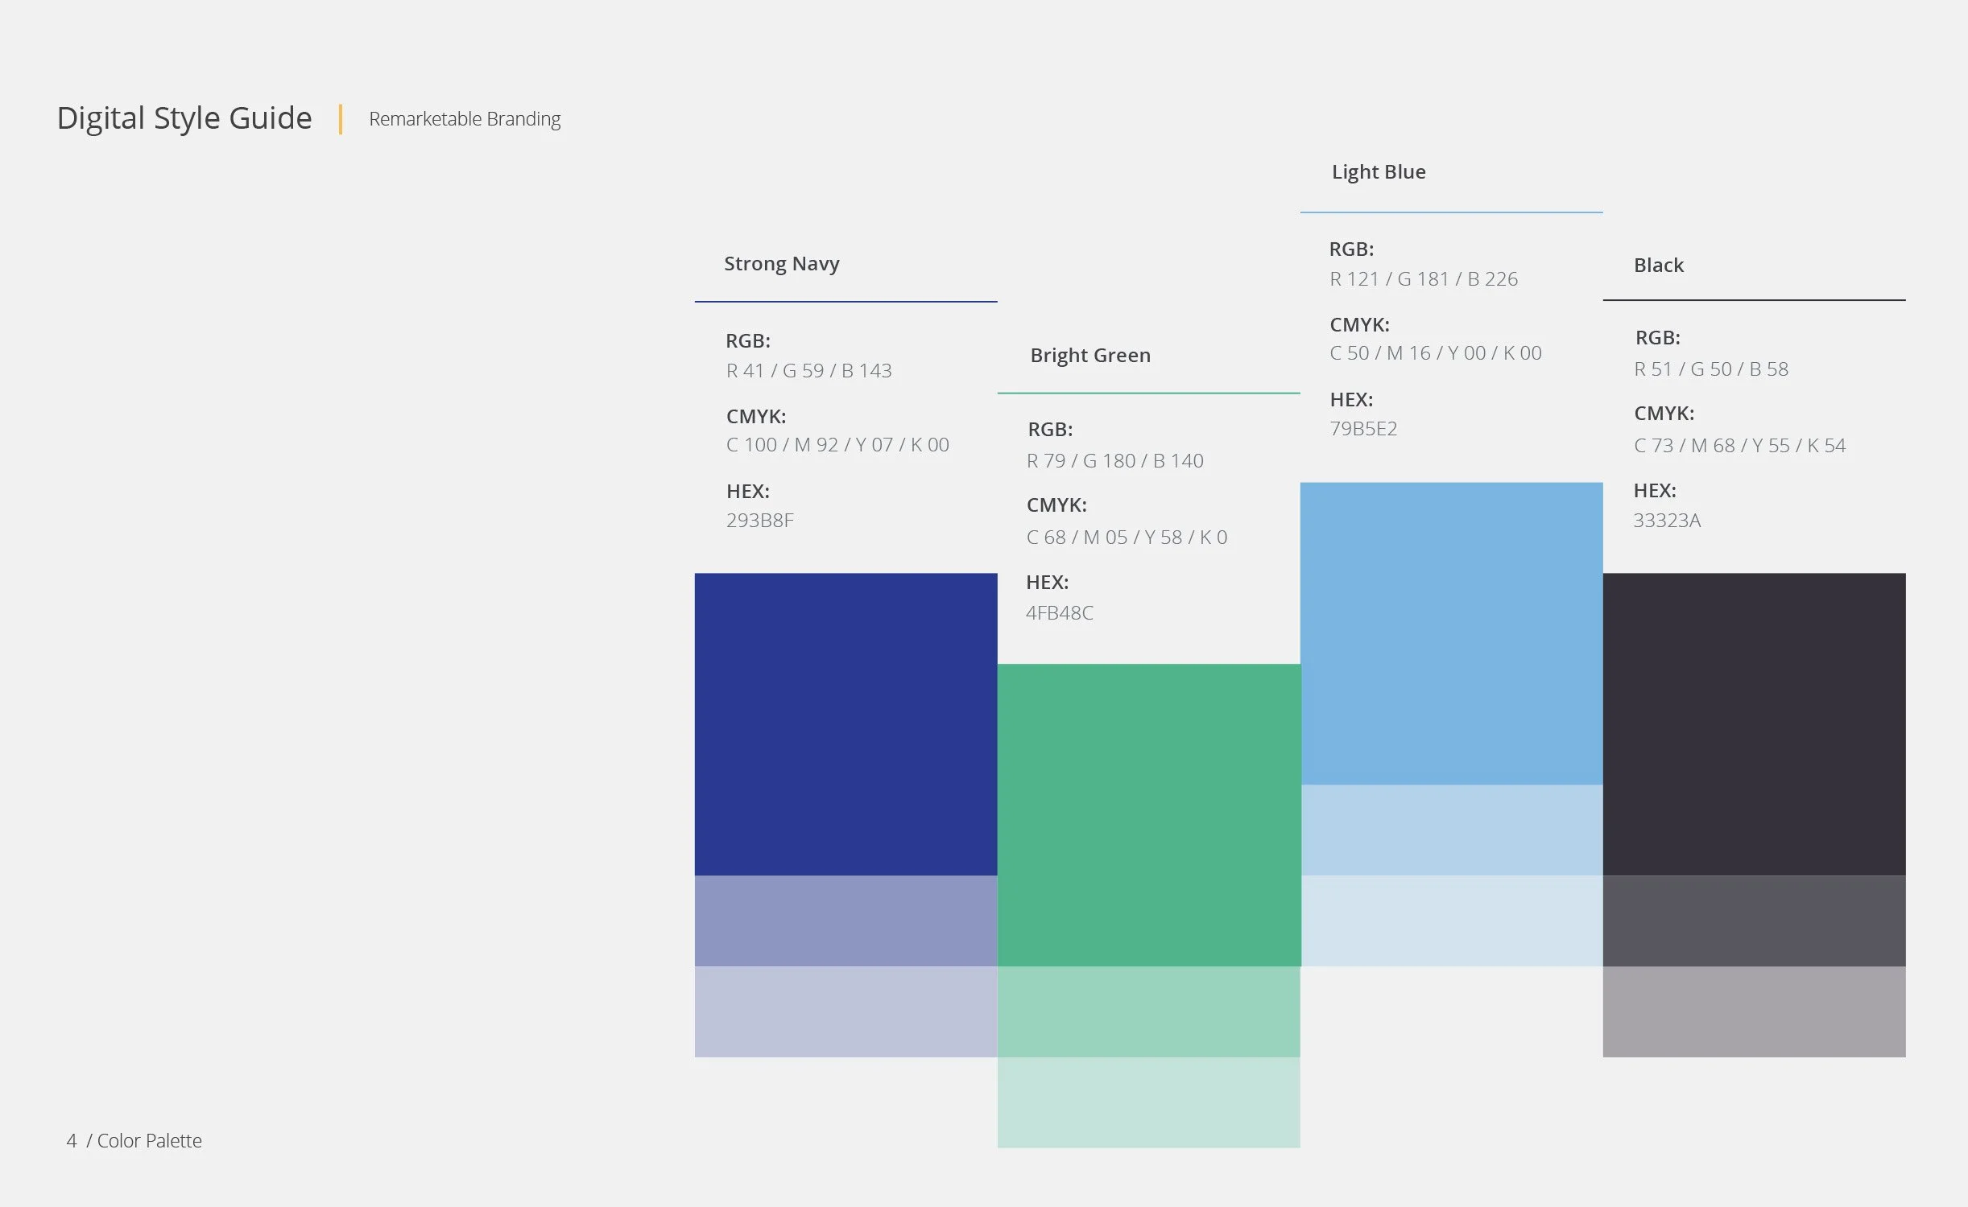Click the 'CMYK:' label under Bright Green

coord(1056,505)
